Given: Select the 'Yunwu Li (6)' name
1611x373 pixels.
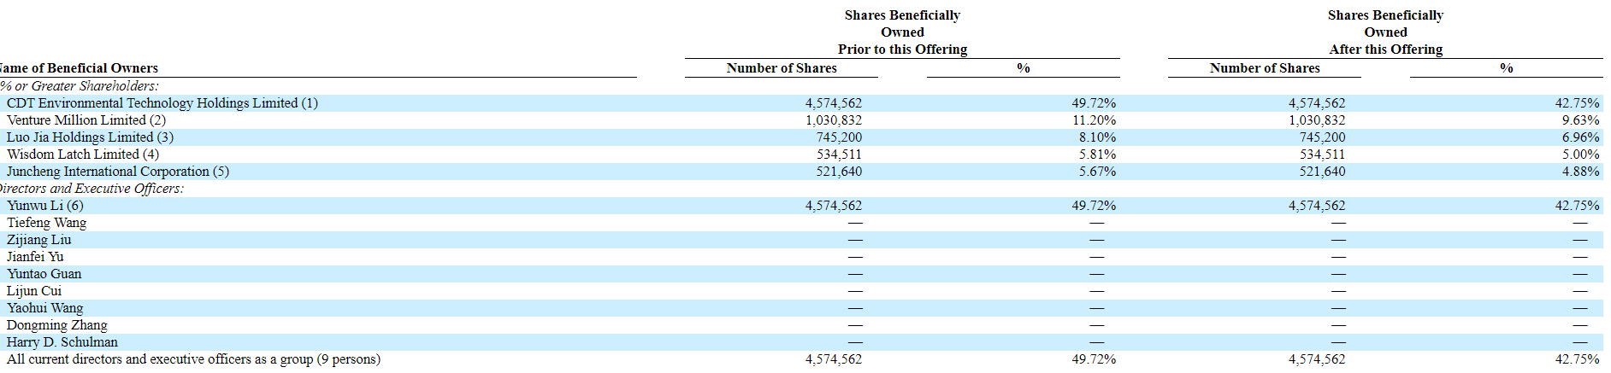Looking at the screenshot, I should coord(45,206).
